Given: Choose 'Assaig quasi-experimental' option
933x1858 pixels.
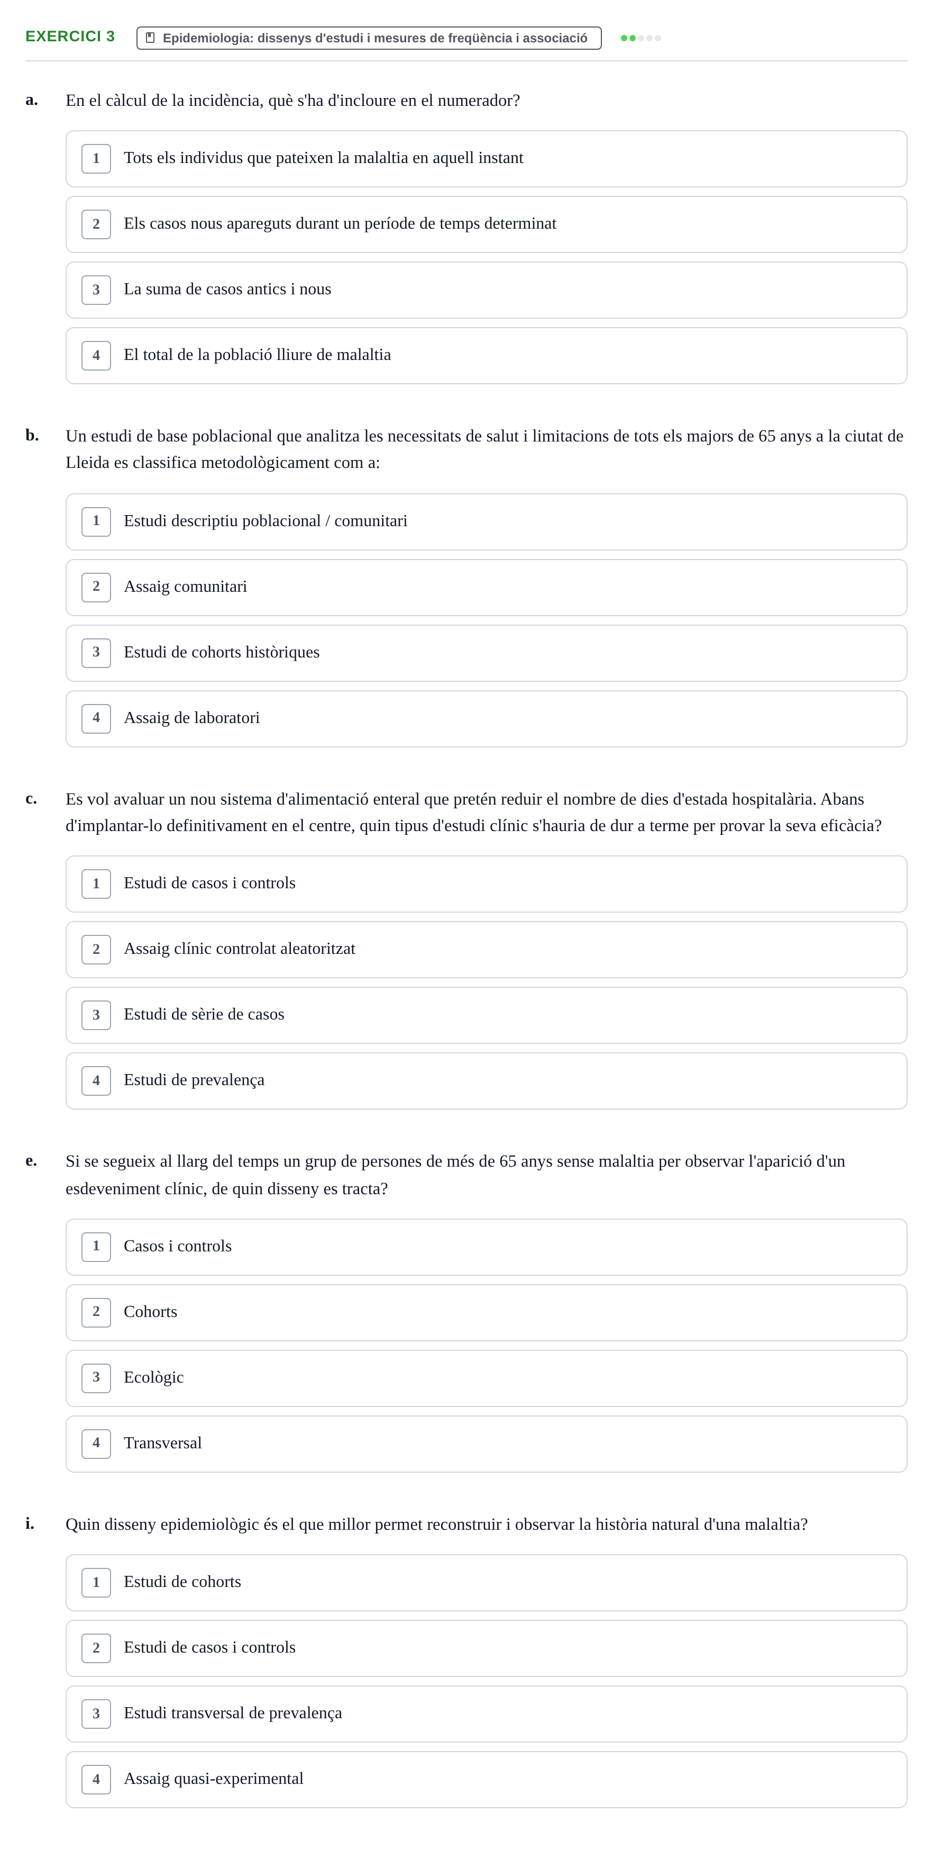Looking at the screenshot, I should point(486,1779).
